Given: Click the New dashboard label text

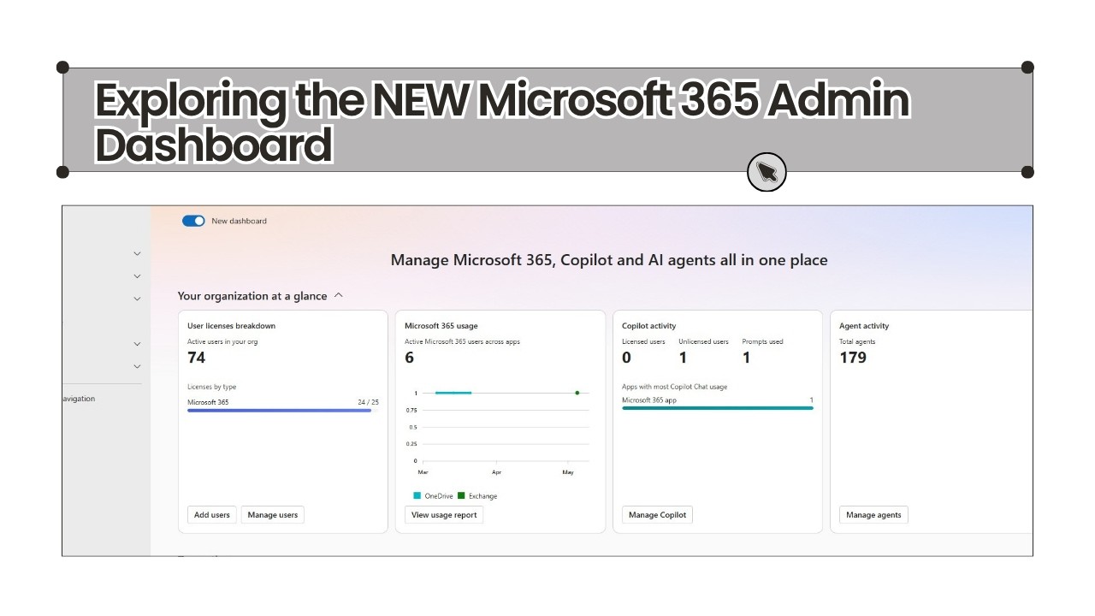Looking at the screenshot, I should pos(239,221).
